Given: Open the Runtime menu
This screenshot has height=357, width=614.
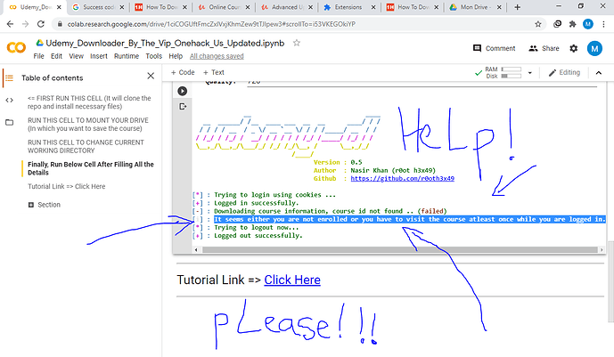Looking at the screenshot, I should click(x=127, y=56).
